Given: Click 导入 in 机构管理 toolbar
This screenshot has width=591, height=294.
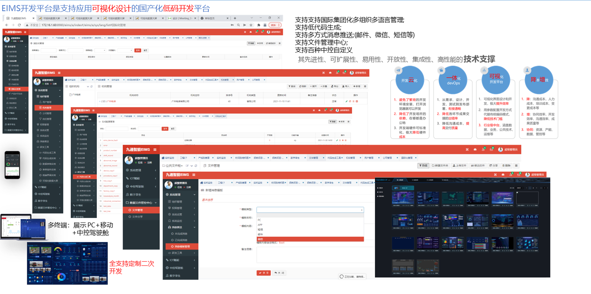Looking at the screenshot, I should (346, 86).
